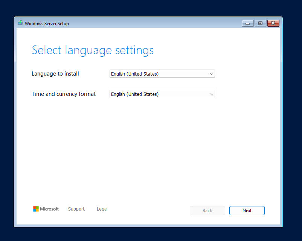This screenshot has height=241, width=302.
Task: Click the Next button
Action: tap(247, 211)
